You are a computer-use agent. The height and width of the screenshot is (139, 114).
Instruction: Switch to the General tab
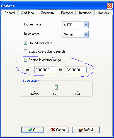(9, 13)
